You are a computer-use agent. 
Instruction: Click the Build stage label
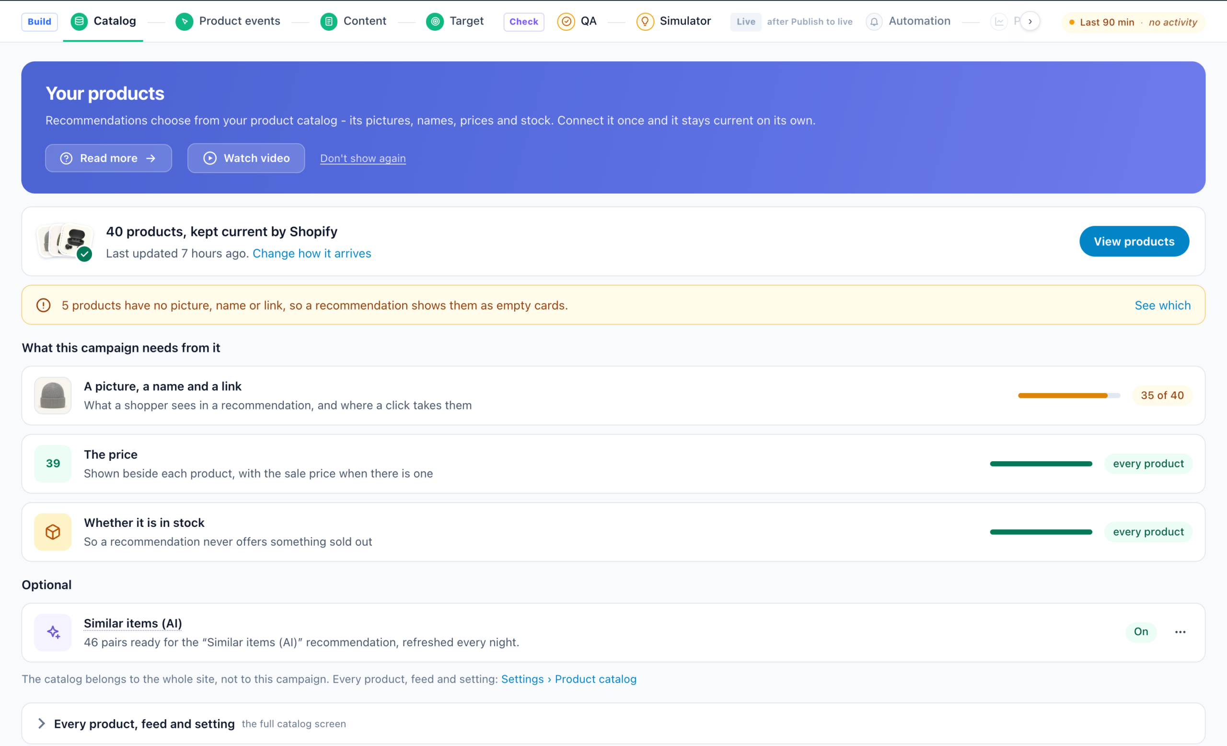(x=39, y=22)
